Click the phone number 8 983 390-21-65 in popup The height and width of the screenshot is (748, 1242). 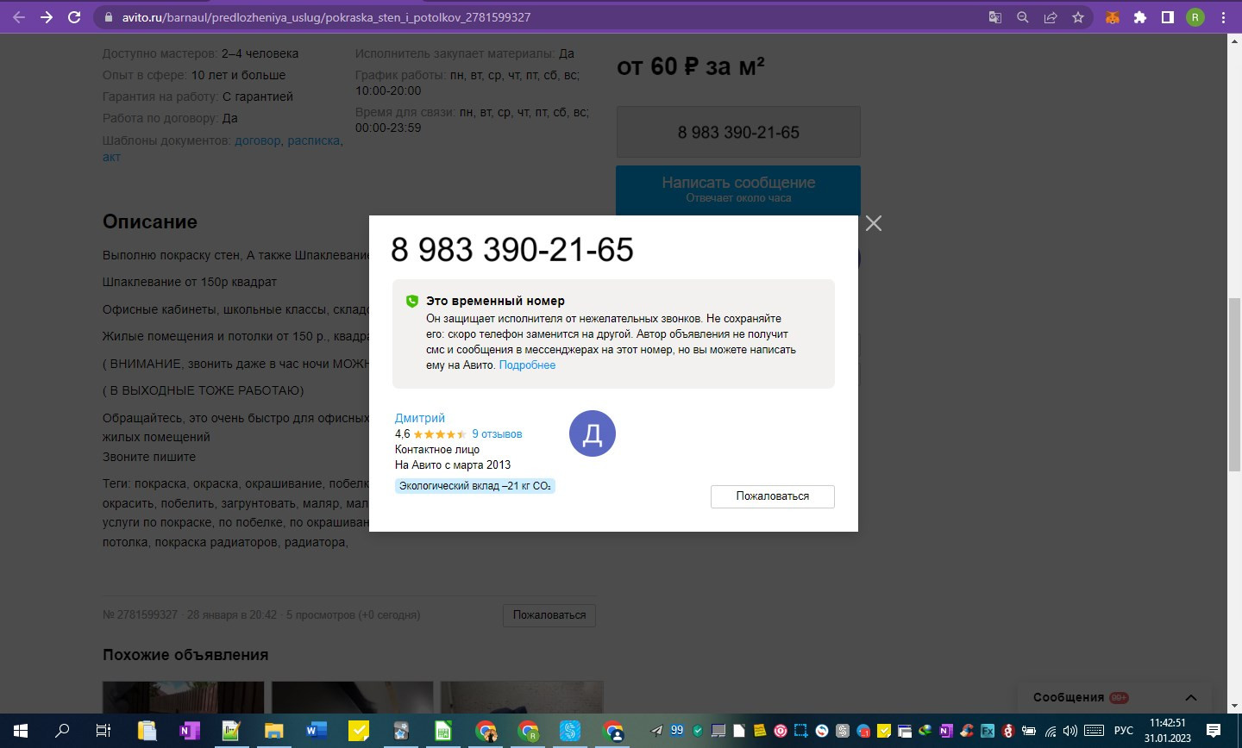[x=512, y=250]
